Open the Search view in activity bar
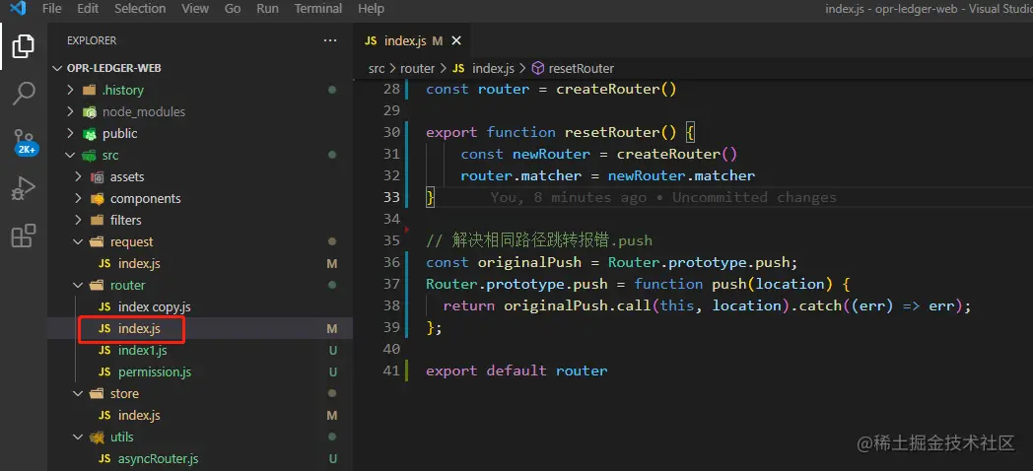The image size is (1033, 471). click(x=24, y=95)
